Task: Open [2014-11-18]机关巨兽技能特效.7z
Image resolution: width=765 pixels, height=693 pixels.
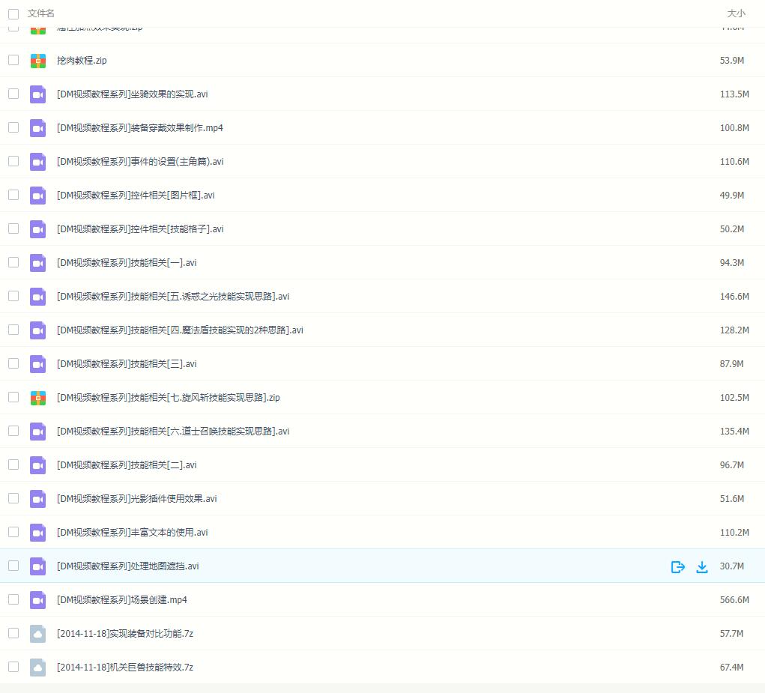Action: (125, 667)
